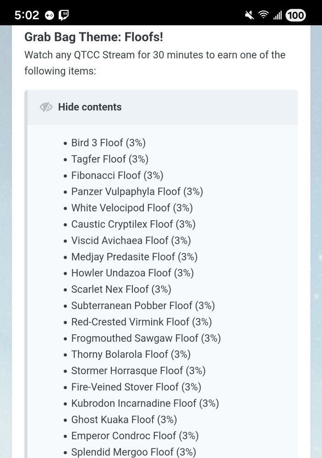Tap the cellular signal bars icon

pyautogui.click(x=277, y=15)
